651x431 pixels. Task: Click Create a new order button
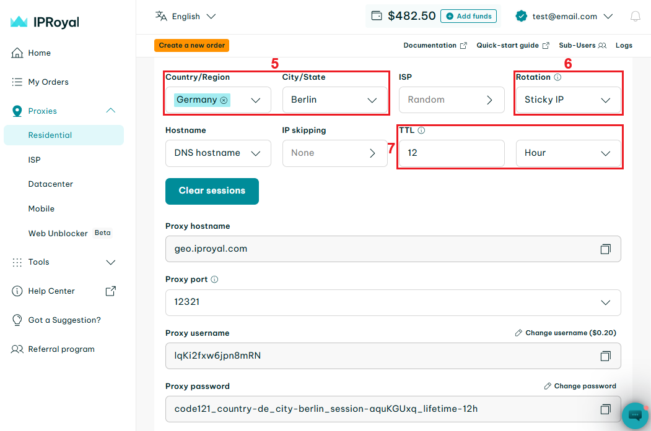[192, 46]
